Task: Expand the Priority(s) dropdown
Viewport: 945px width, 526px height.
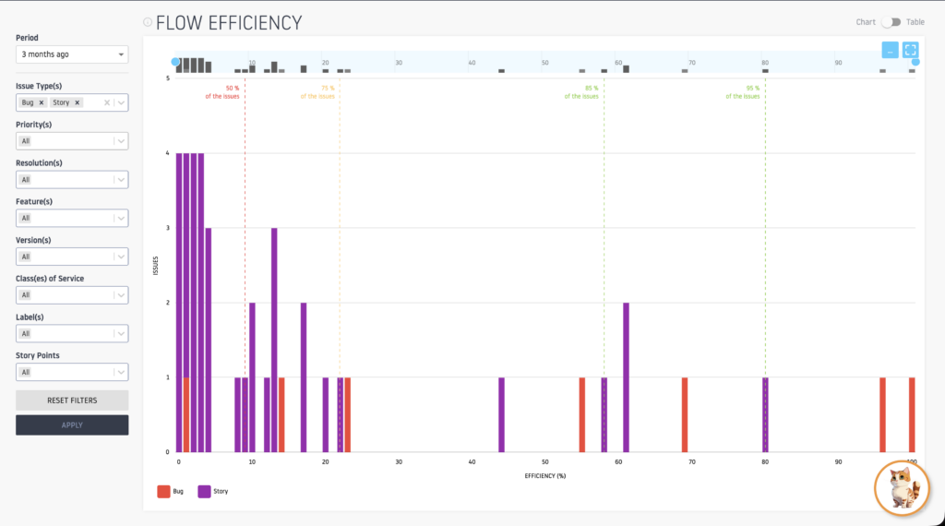Action: coord(72,141)
